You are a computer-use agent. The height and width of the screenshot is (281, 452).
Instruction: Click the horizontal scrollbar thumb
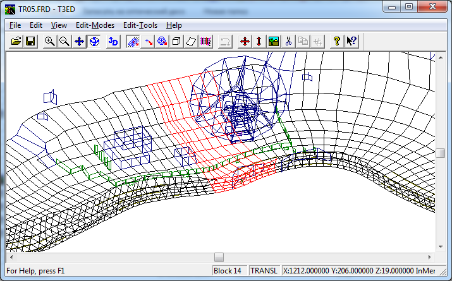tap(219, 257)
